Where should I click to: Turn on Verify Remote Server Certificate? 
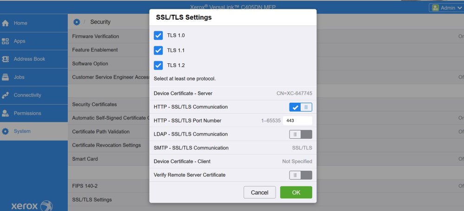(x=301, y=175)
